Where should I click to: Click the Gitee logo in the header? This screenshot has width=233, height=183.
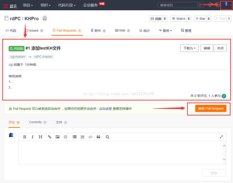[x=10, y=6]
